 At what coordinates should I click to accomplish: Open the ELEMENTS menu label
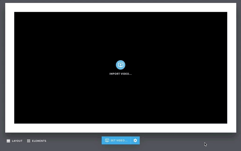tap(39, 141)
